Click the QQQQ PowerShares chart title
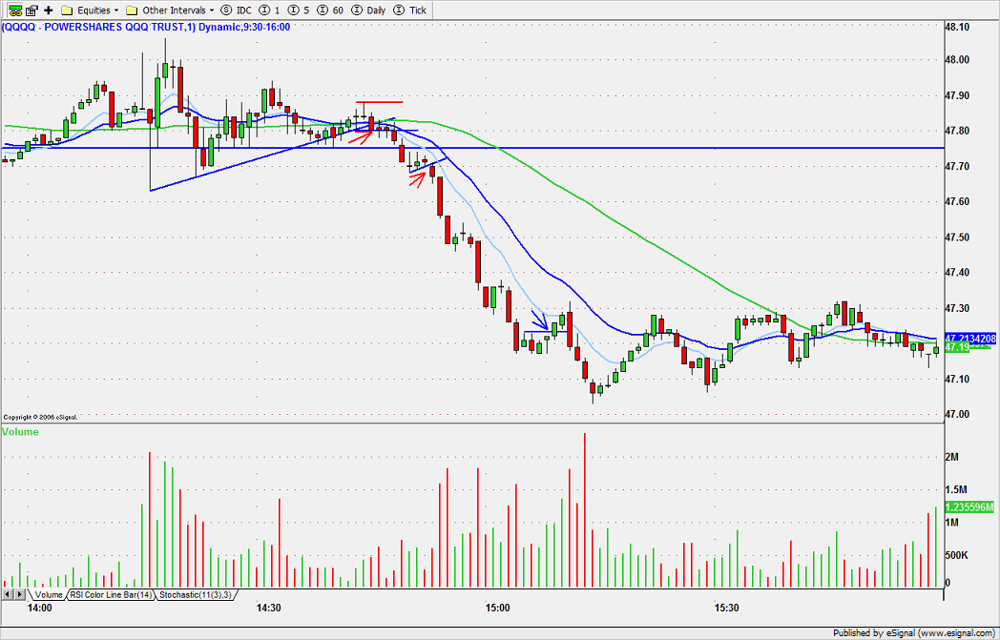This screenshot has width=1000, height=640. click(145, 27)
